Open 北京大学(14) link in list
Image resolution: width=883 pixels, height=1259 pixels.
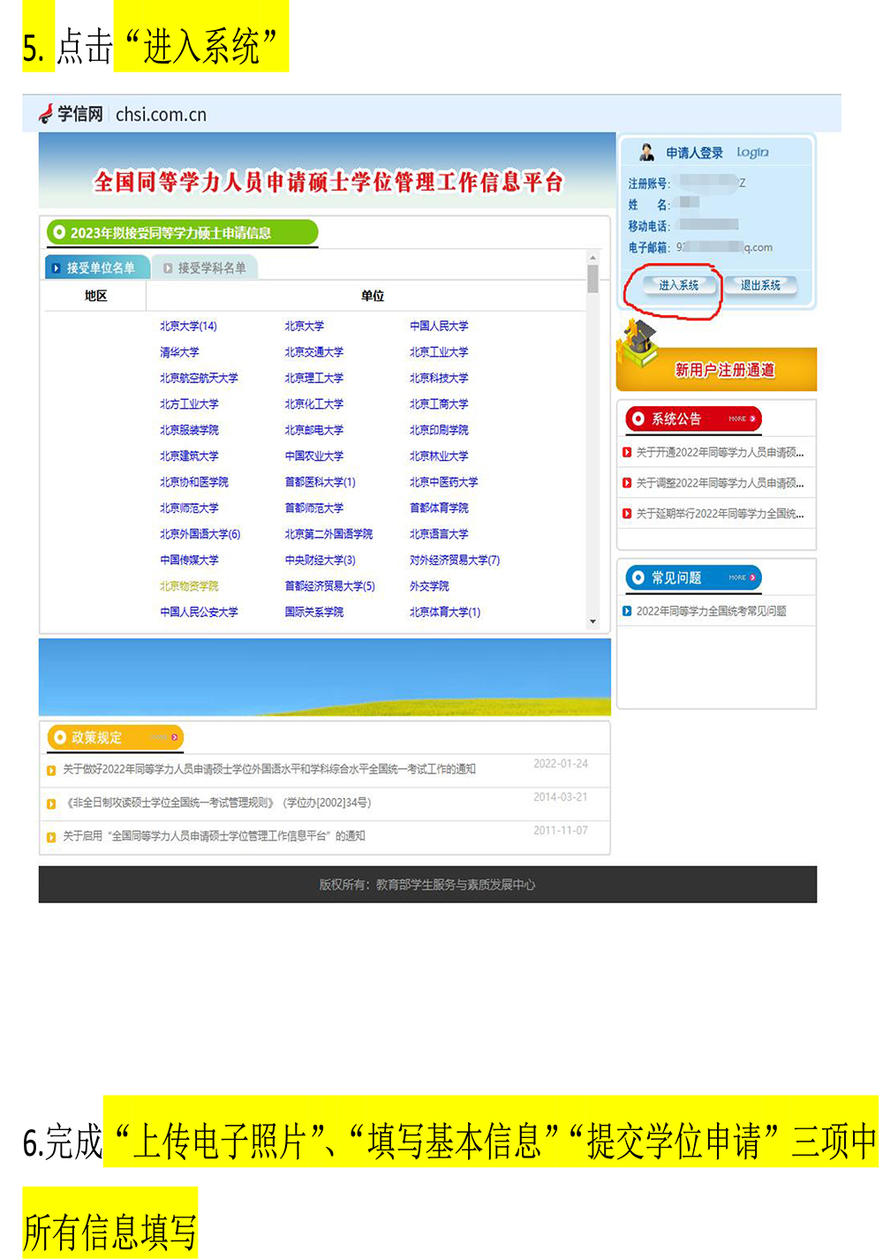coord(188,326)
